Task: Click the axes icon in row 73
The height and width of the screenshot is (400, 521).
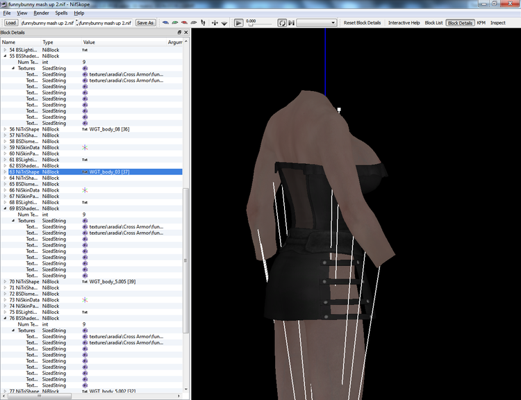Action: (85, 300)
